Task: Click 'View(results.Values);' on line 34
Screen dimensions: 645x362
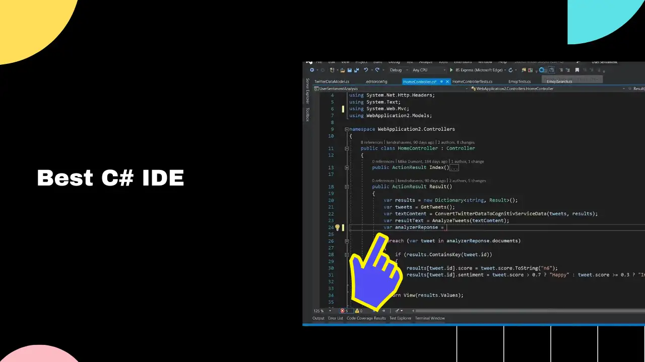Action: [433, 295]
